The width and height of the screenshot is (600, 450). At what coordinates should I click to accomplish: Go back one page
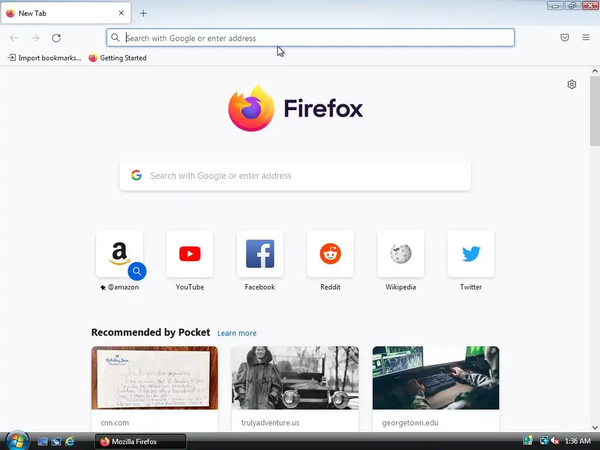coord(14,38)
